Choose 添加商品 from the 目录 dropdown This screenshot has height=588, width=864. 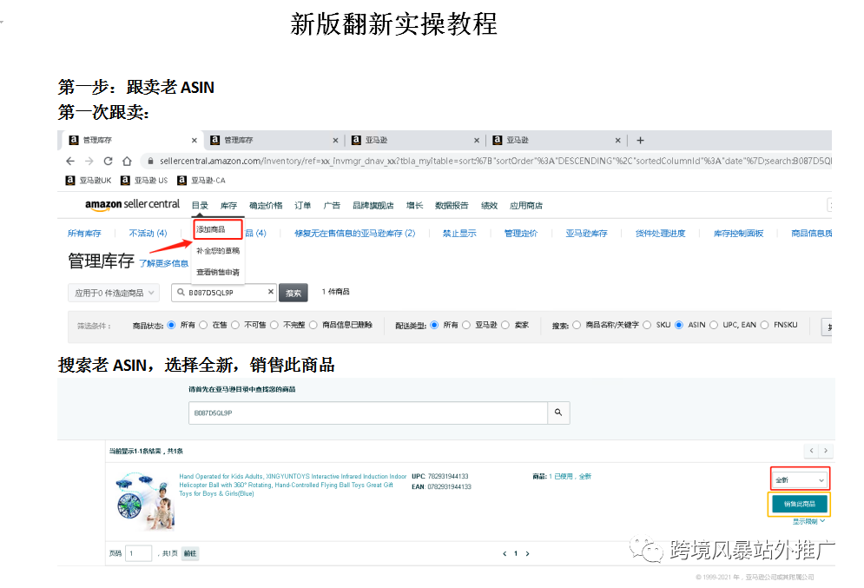point(218,229)
